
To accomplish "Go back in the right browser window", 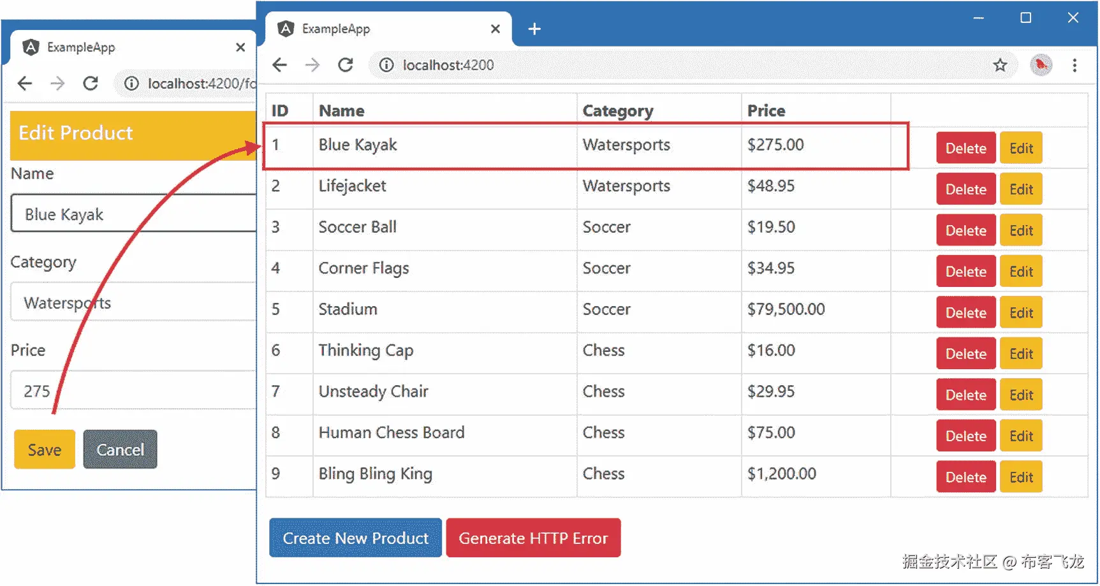I will point(279,65).
